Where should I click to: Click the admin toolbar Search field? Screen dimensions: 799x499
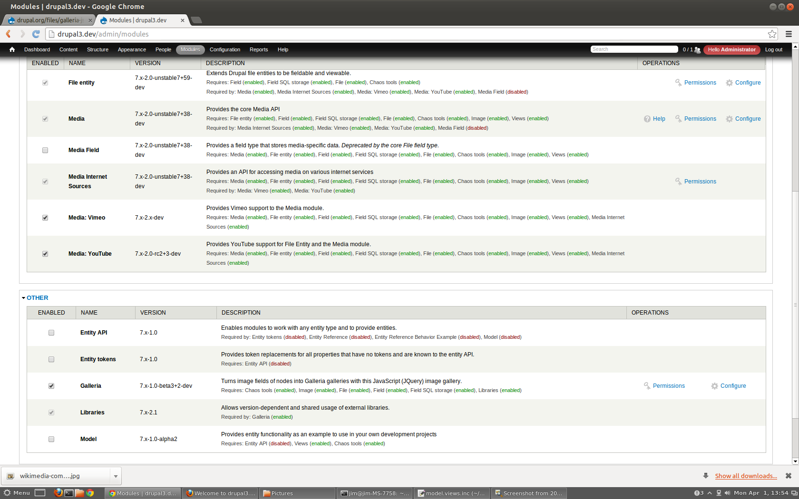[x=634, y=49]
